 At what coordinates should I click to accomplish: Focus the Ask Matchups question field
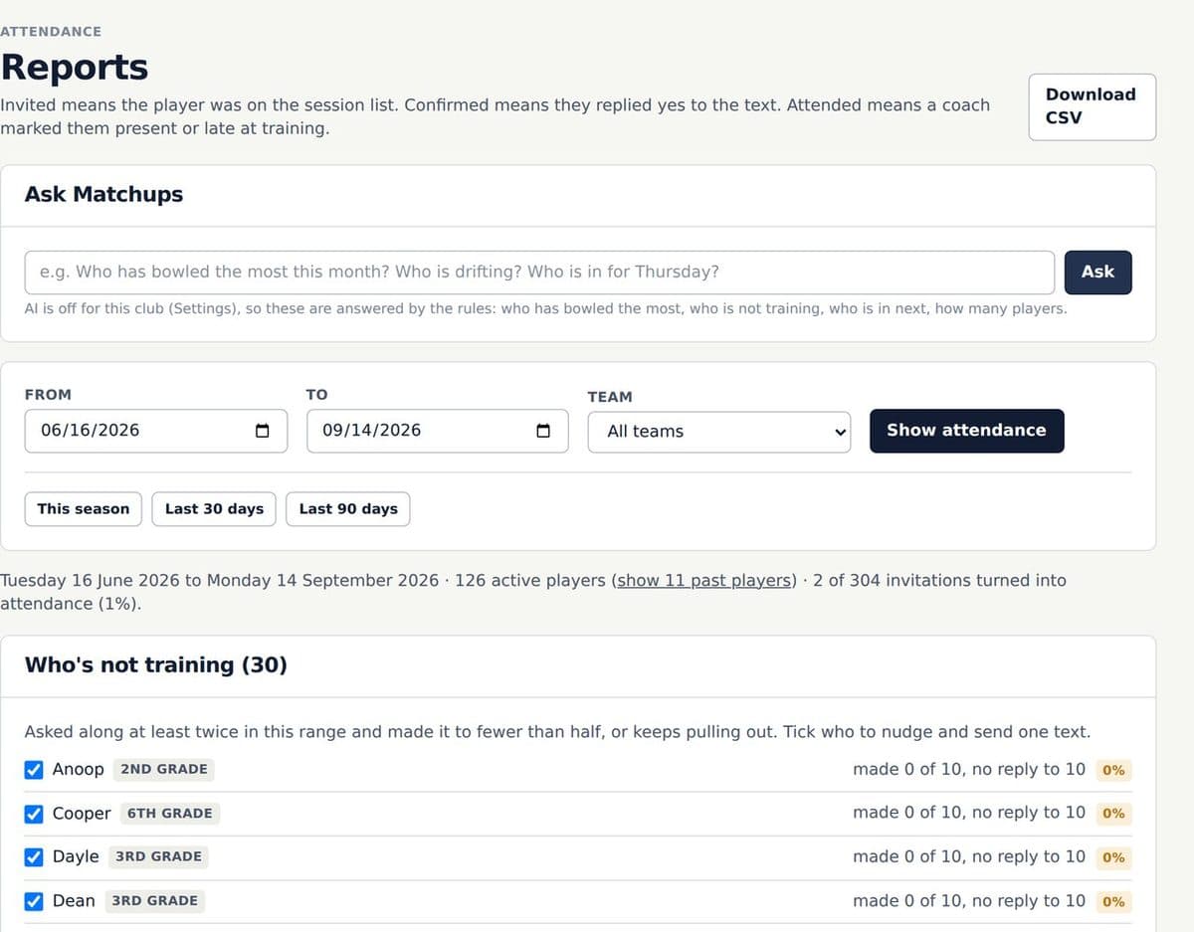(539, 272)
